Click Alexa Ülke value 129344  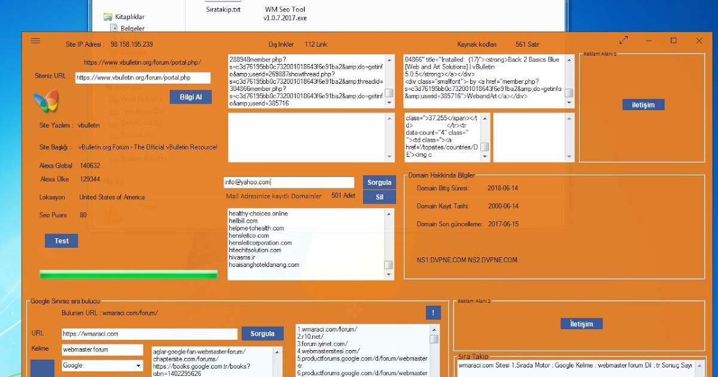90,179
